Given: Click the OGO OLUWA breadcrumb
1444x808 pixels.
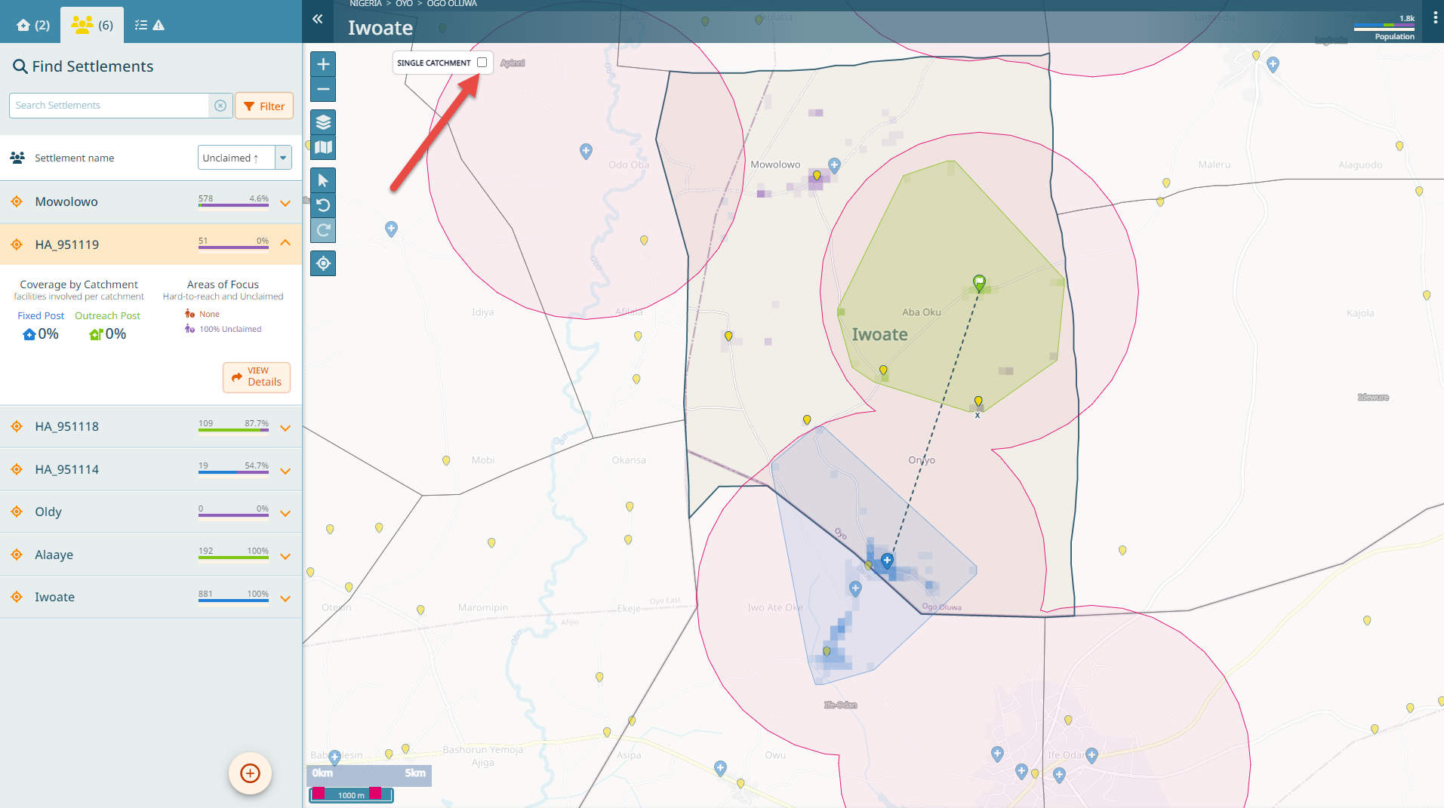Looking at the screenshot, I should (452, 4).
